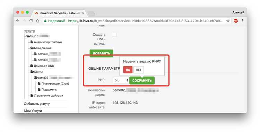The image size is (260, 132).
Task: Close the Inoventica Services tab
Action: tap(83, 13)
